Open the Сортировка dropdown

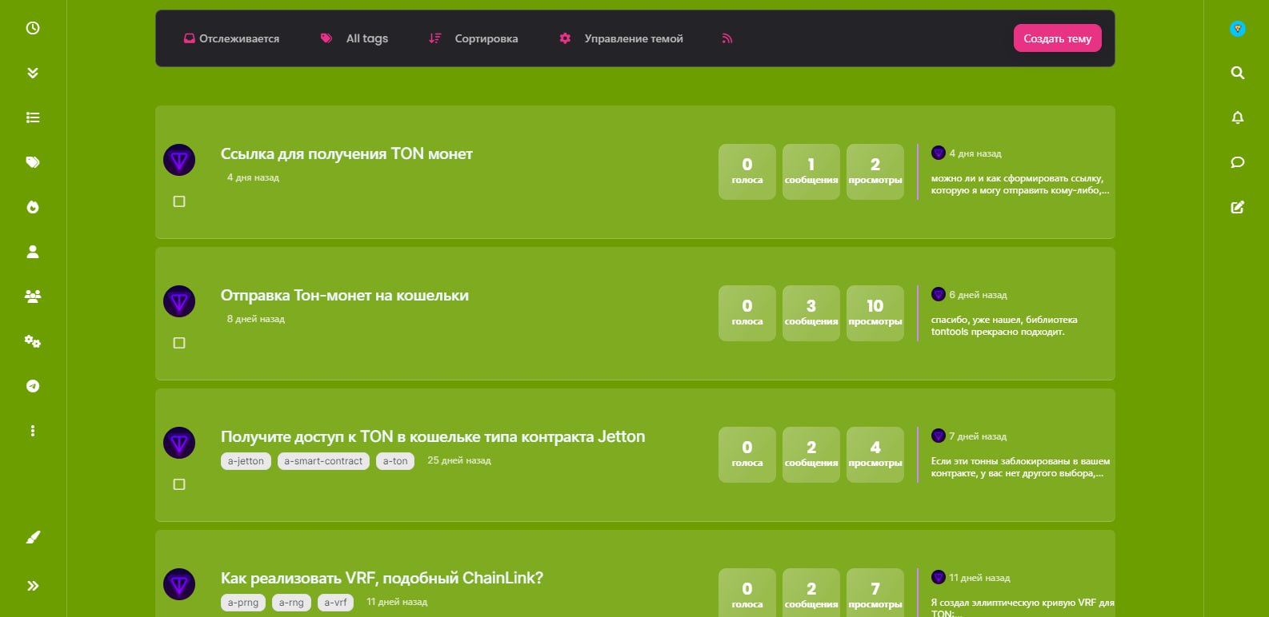(x=474, y=38)
